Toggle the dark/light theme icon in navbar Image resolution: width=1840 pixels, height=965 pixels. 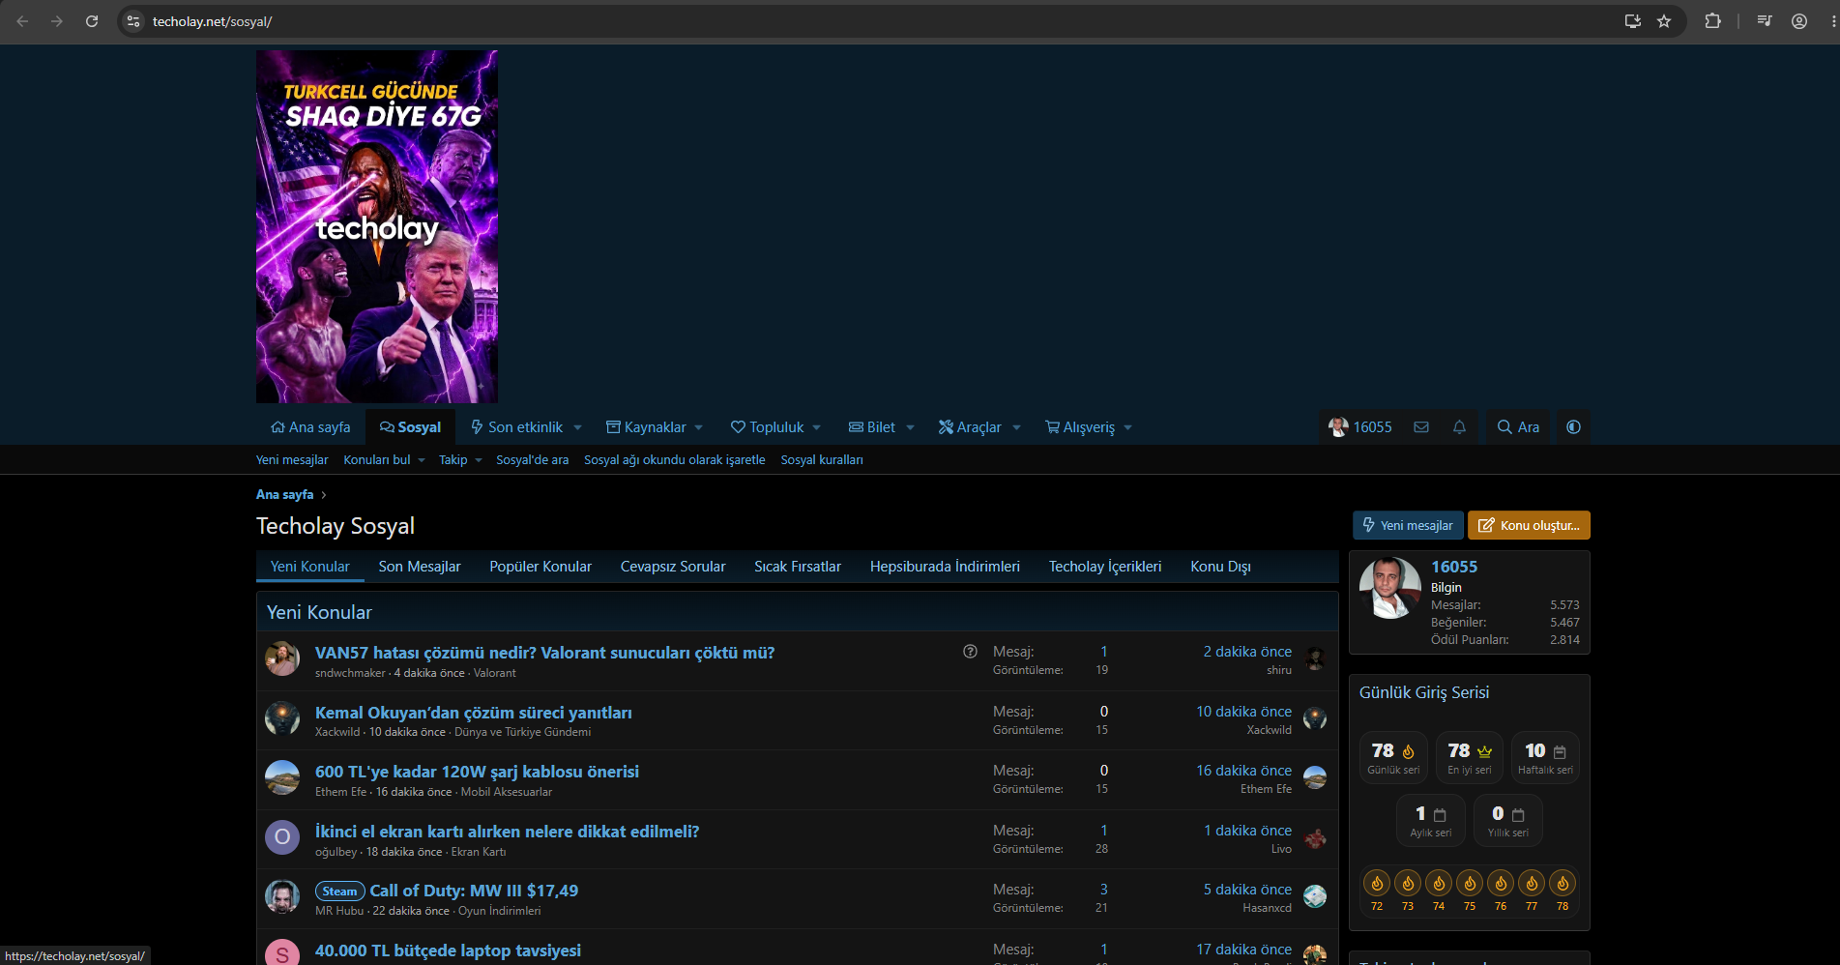[1573, 427]
